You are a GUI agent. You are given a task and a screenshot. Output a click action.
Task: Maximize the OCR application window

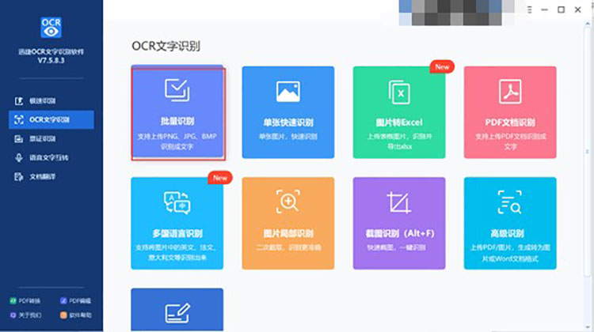point(561,9)
